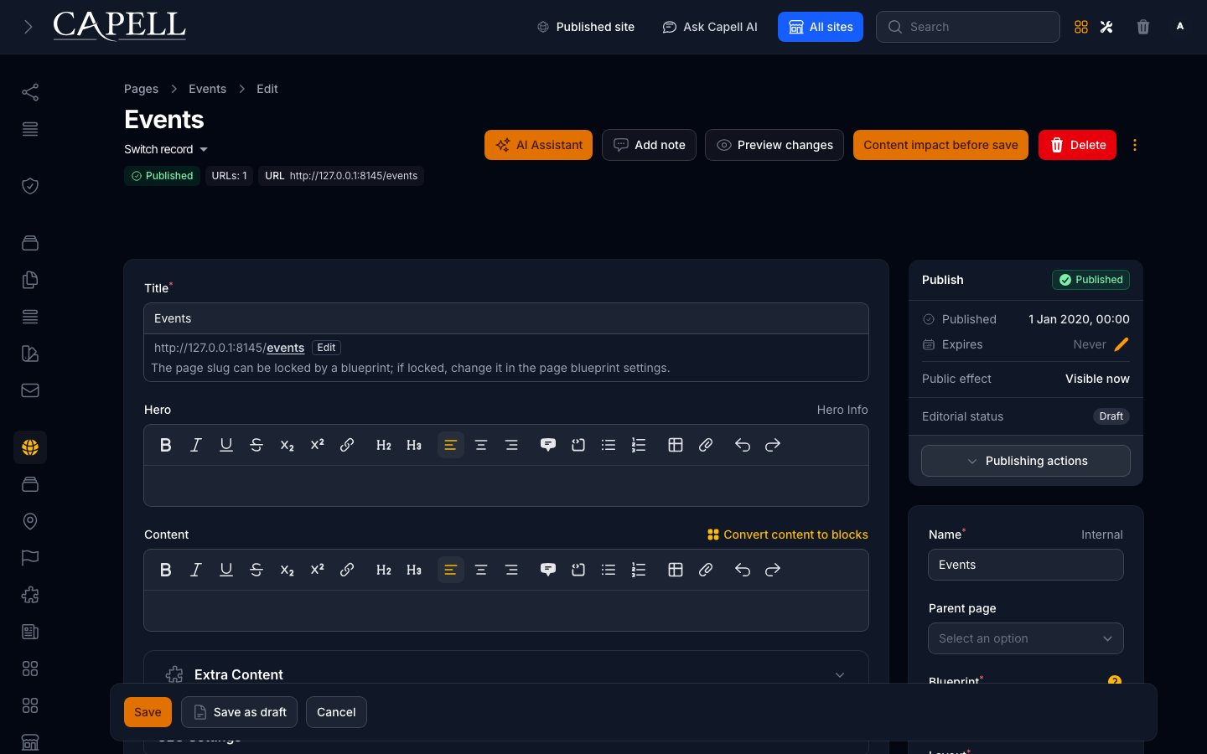Click the Title input containing Events
The height and width of the screenshot is (754, 1207).
click(x=506, y=318)
